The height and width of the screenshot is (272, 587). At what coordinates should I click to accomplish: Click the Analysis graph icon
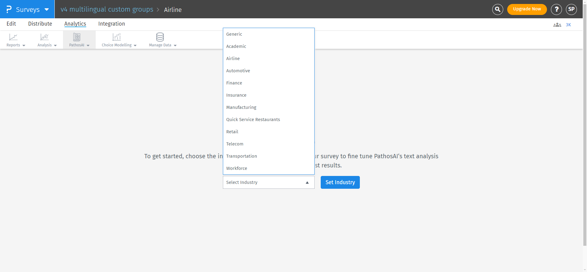[x=45, y=37]
